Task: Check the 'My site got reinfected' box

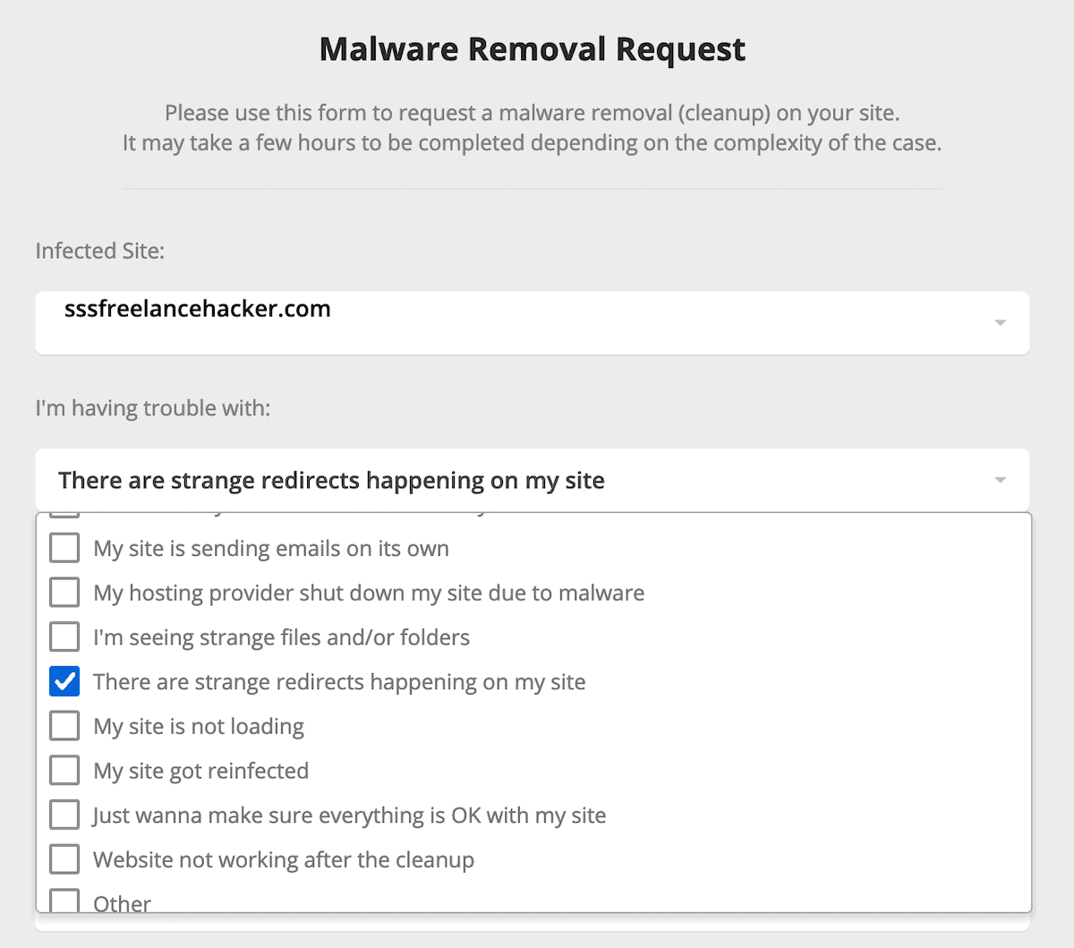Action: coord(64,771)
